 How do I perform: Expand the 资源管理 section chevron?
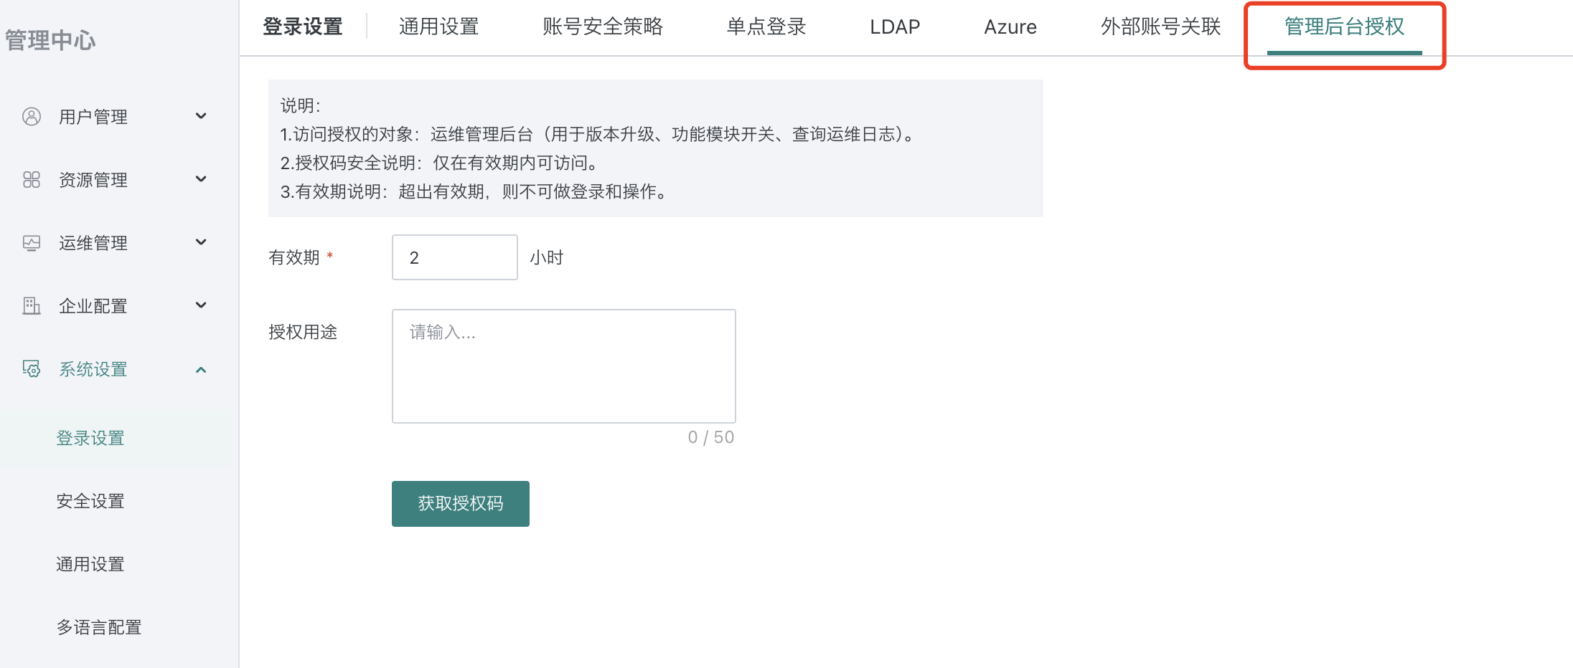pyautogui.click(x=201, y=179)
